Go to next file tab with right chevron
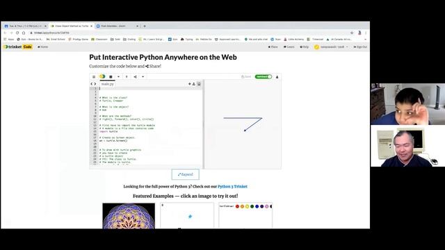This screenshot has height=250, width=445. (x=95, y=84)
